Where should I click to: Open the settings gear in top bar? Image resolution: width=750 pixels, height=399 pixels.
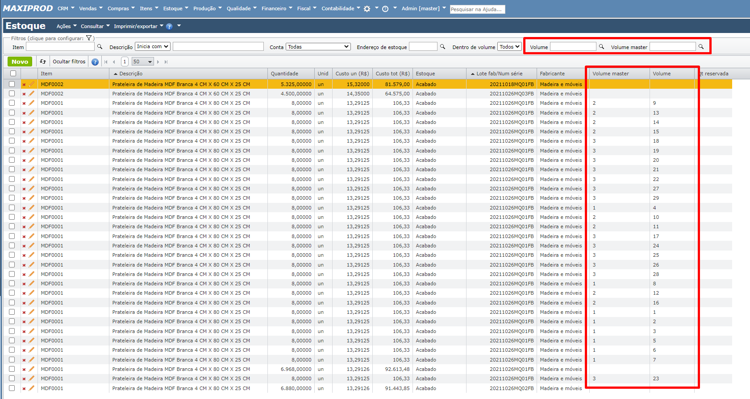point(367,9)
